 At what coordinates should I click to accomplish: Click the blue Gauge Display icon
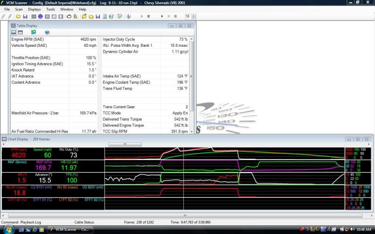(40, 16)
